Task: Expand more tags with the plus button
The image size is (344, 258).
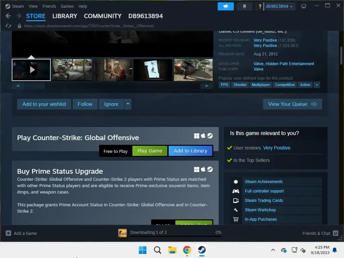Action: tap(316, 85)
